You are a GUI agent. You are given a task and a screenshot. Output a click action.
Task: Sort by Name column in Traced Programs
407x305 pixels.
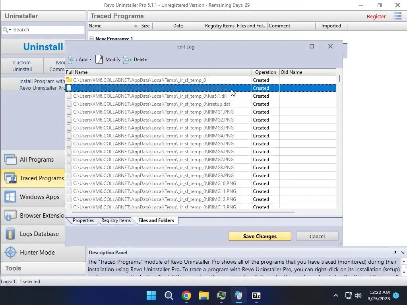113,26
